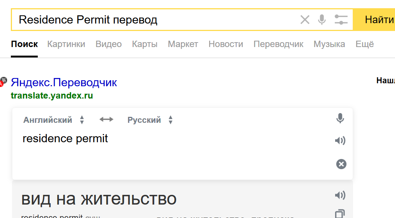
Task: Clear the search query with X icon
Action: [305, 20]
